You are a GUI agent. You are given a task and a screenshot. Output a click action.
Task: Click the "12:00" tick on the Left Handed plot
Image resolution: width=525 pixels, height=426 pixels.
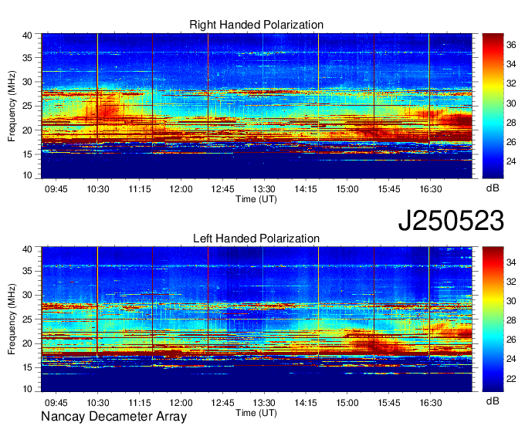181,403
